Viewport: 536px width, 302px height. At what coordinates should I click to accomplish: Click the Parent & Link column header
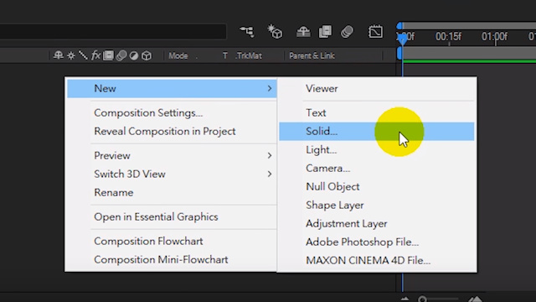point(312,56)
